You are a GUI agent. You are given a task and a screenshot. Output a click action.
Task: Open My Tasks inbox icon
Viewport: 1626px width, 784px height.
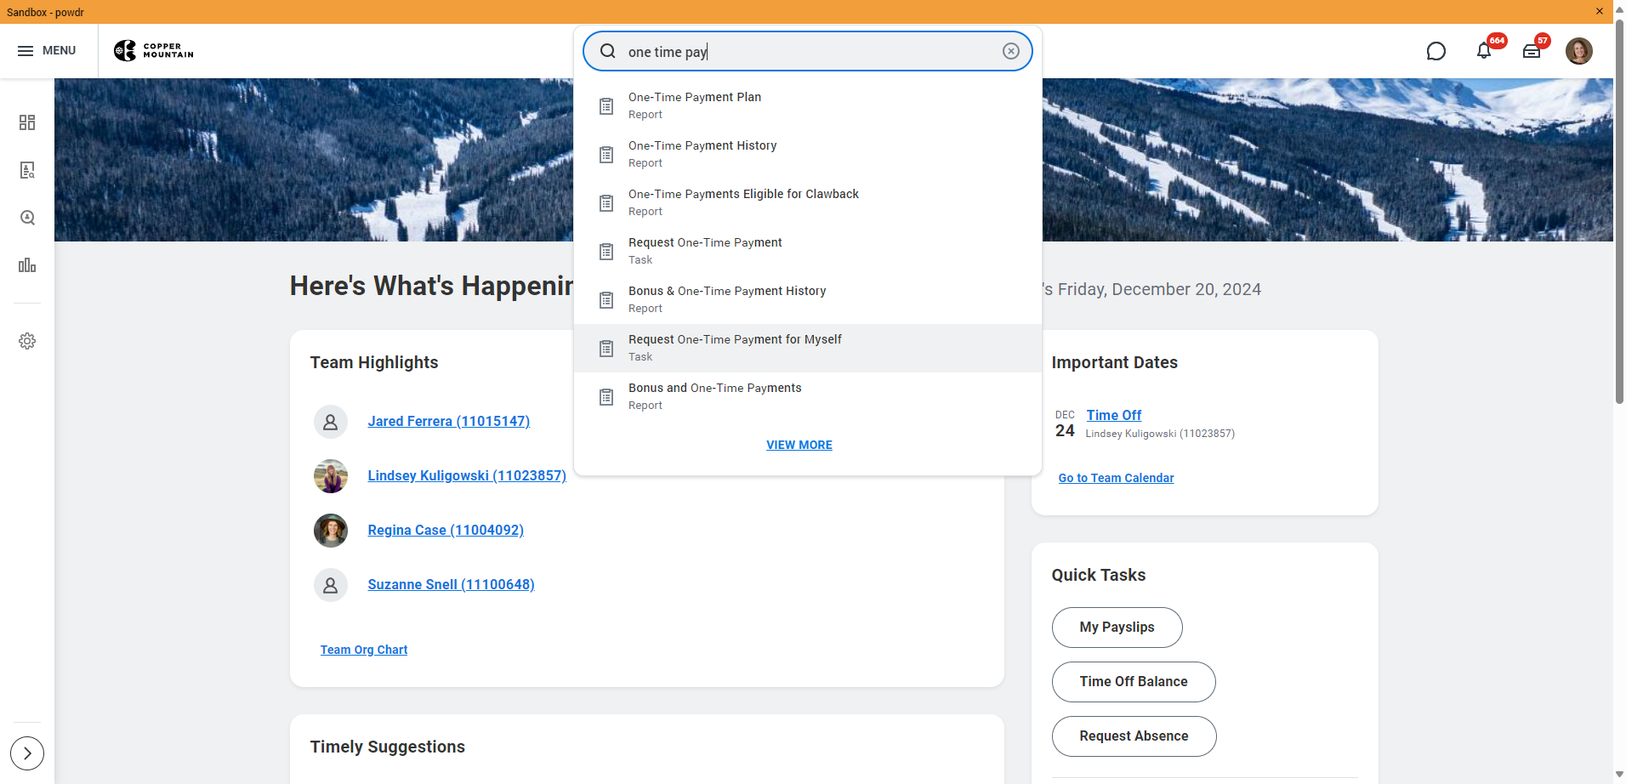tap(1532, 51)
